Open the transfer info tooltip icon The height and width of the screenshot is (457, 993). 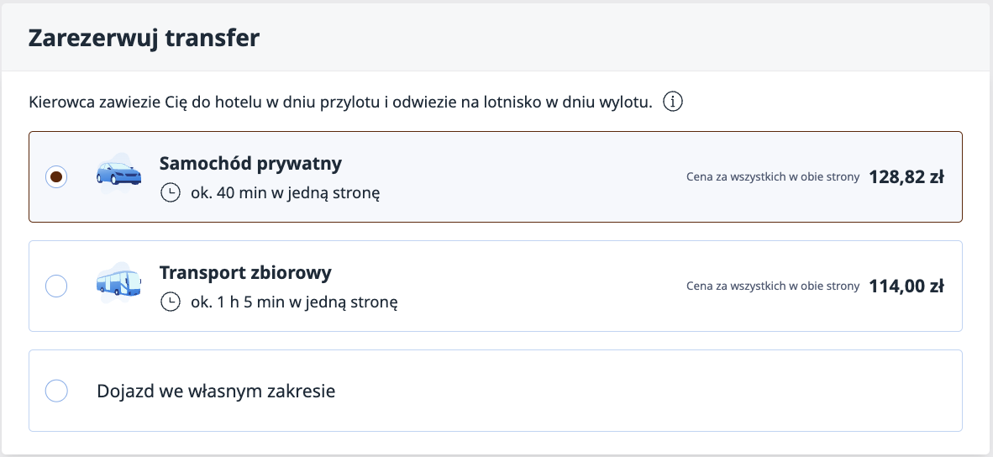pyautogui.click(x=673, y=102)
